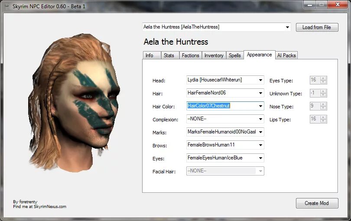This screenshot has width=351, height=221.
Task: Switch to the Info tab
Action: point(152,55)
